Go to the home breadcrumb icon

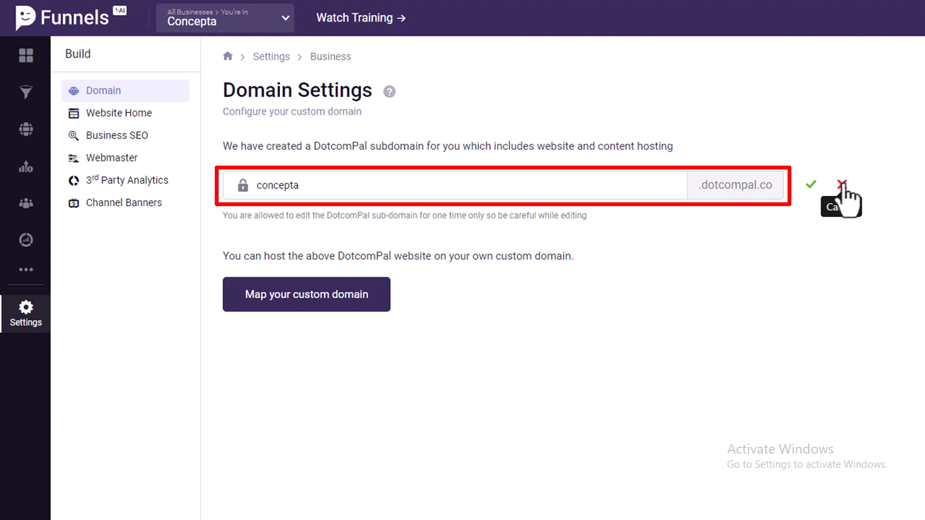pyautogui.click(x=228, y=56)
